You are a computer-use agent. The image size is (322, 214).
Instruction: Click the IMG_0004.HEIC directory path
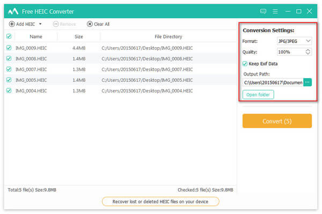click(147, 91)
